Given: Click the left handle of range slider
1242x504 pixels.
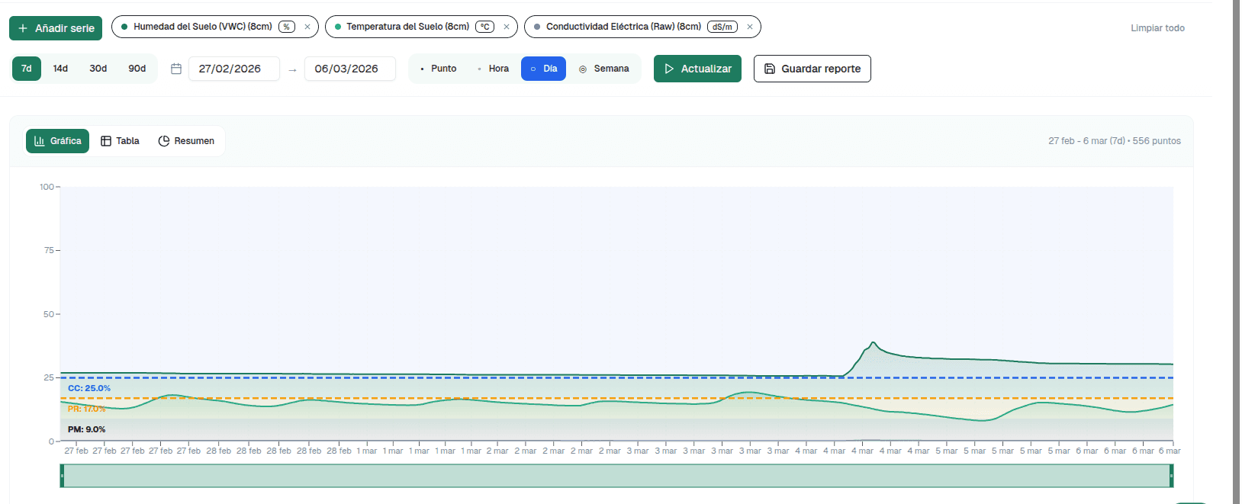Looking at the screenshot, I should click(x=62, y=476).
